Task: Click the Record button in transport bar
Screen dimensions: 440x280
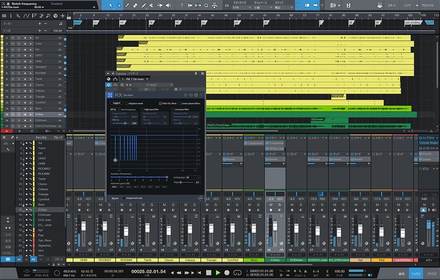Action: (227, 272)
